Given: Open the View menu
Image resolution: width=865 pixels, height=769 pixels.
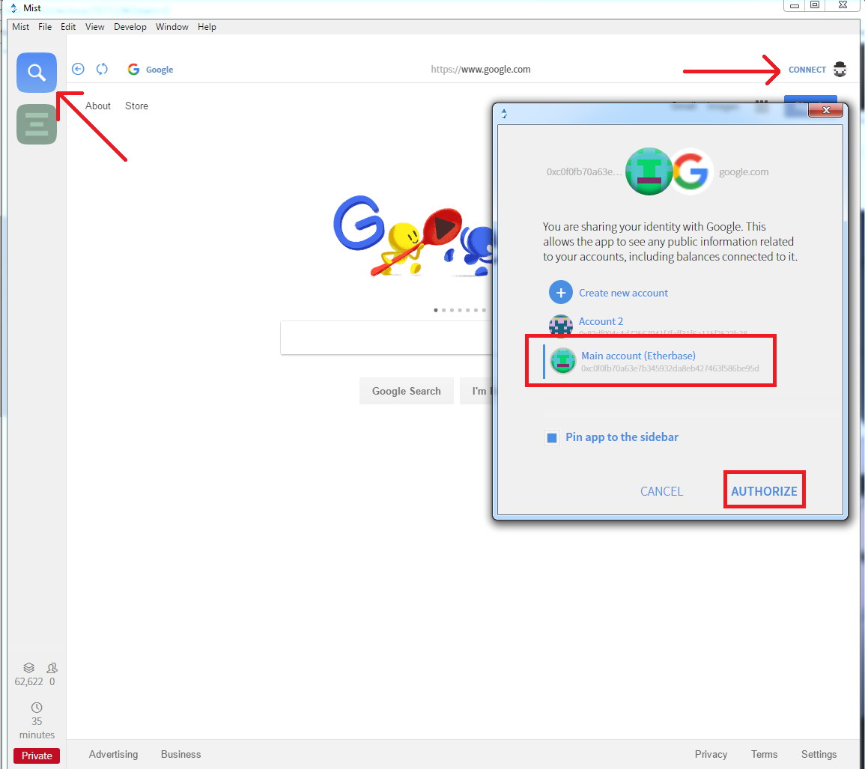Looking at the screenshot, I should click(x=94, y=26).
